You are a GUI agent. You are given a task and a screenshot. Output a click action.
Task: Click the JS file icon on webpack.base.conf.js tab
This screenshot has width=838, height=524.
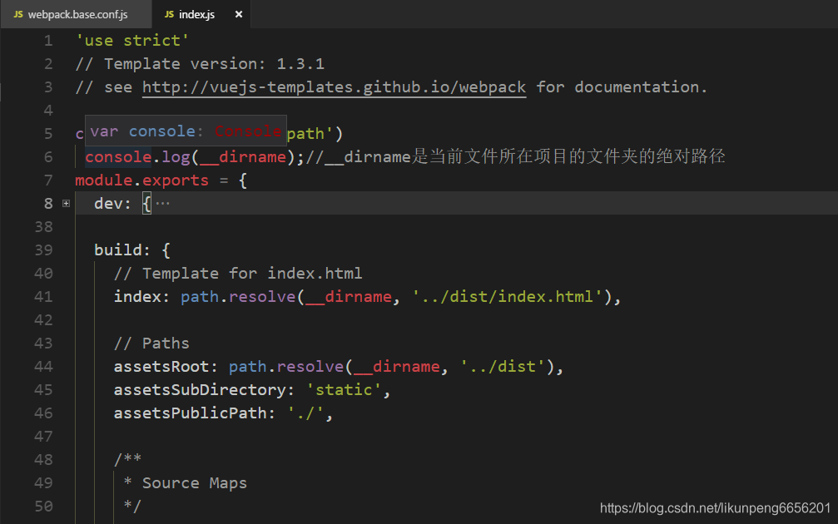[18, 14]
